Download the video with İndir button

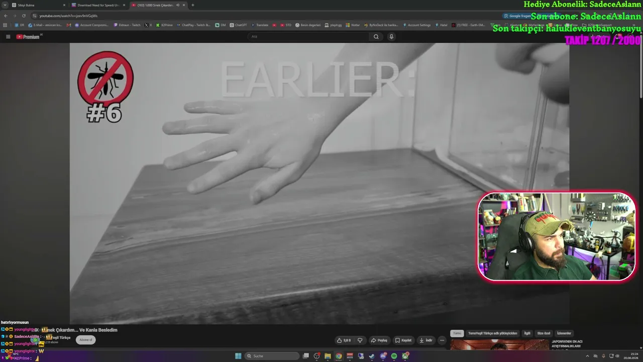point(425,340)
